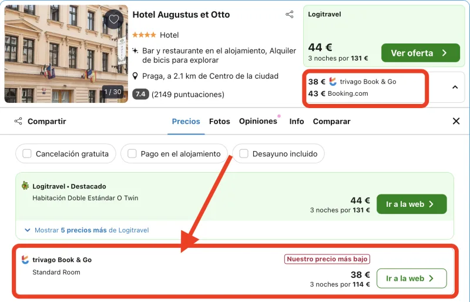Open the Fotos tab
The image size is (470, 302).
219,121
